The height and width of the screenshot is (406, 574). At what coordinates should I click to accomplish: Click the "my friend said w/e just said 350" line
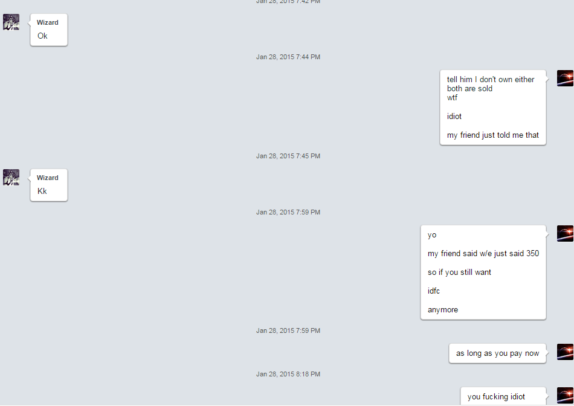coord(483,254)
